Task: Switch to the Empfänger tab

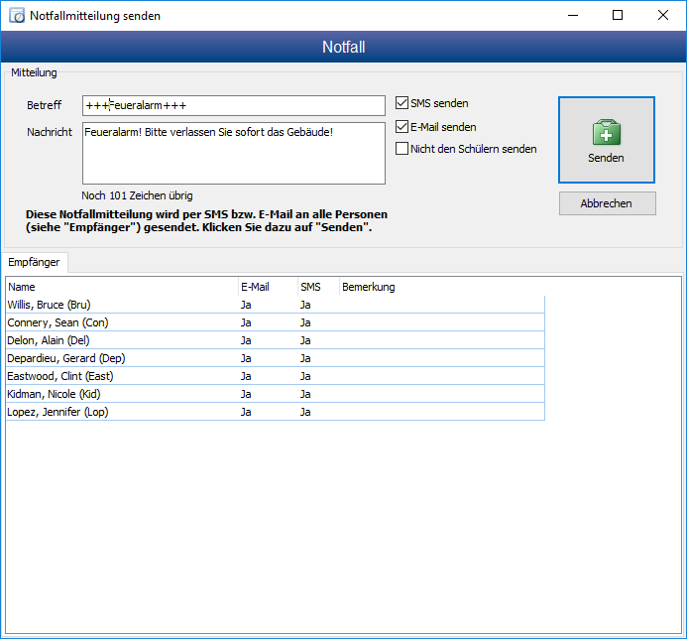Action: pyautogui.click(x=34, y=262)
